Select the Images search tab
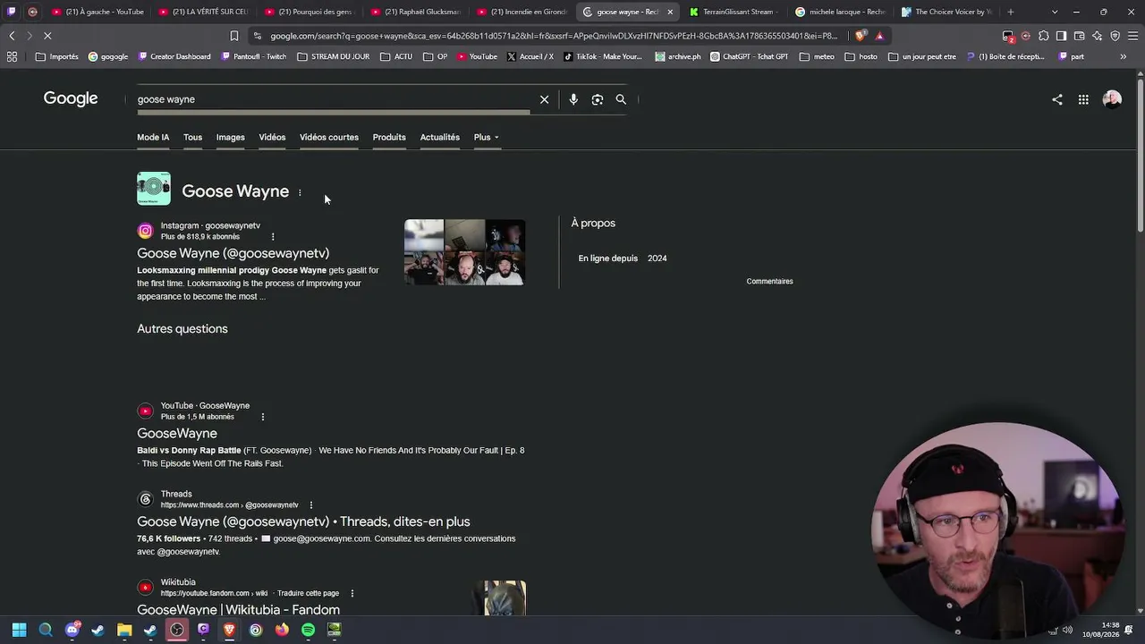This screenshot has width=1145, height=644. pyautogui.click(x=230, y=137)
